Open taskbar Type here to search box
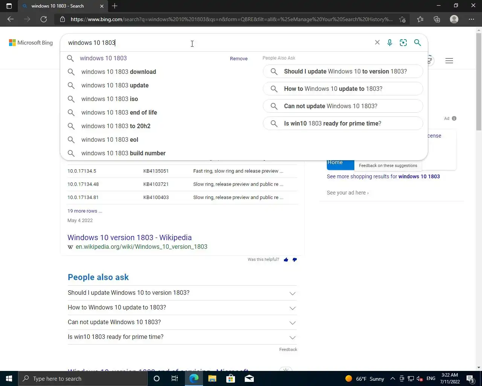Image resolution: width=482 pixels, height=386 pixels. click(83, 378)
